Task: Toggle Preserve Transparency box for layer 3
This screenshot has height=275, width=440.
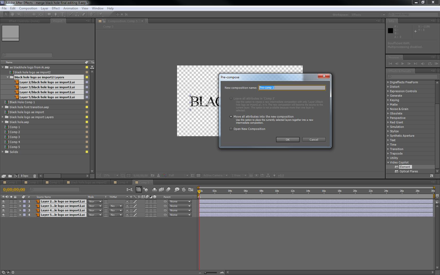Action: point(106,210)
